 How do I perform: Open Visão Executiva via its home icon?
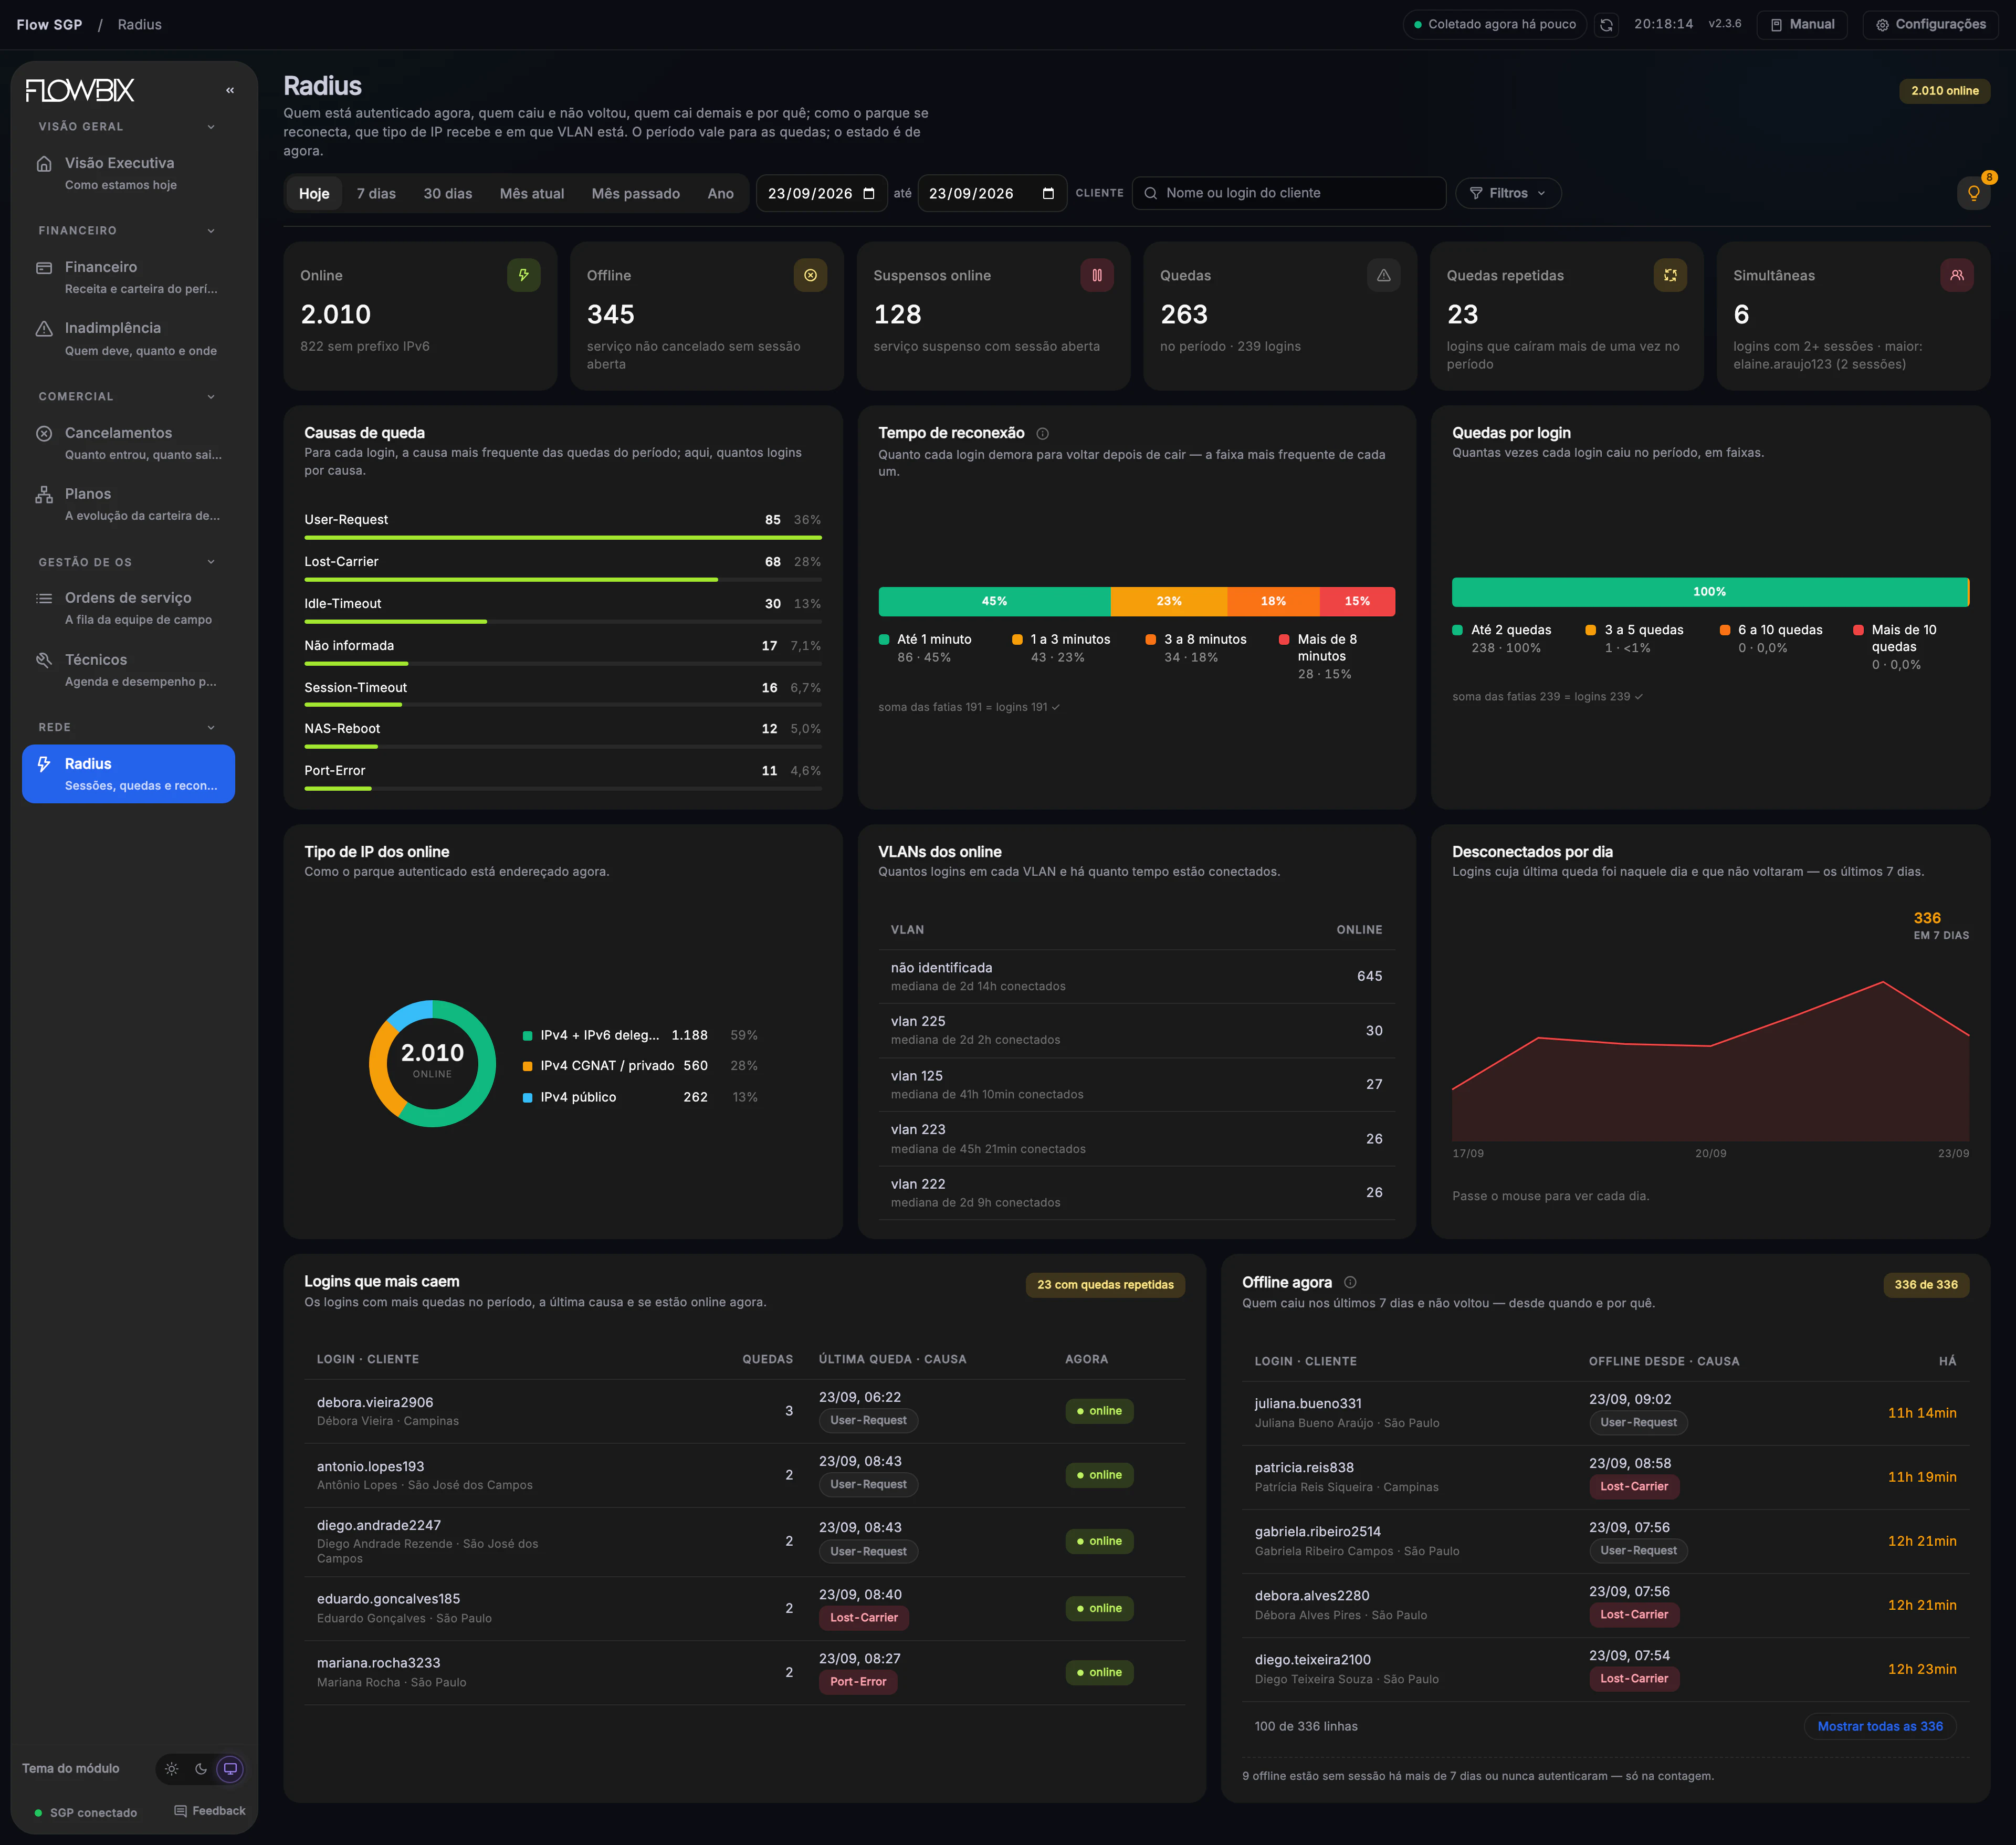point(44,164)
